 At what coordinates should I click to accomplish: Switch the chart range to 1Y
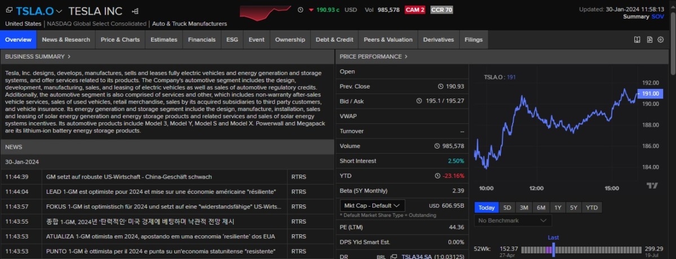pos(557,207)
